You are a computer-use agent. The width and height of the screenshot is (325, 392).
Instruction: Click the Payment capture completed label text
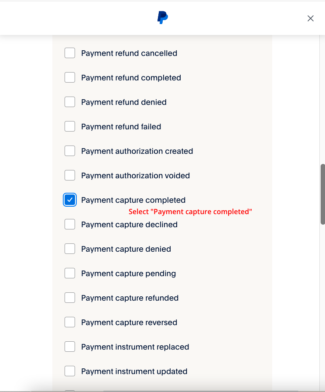tap(133, 200)
